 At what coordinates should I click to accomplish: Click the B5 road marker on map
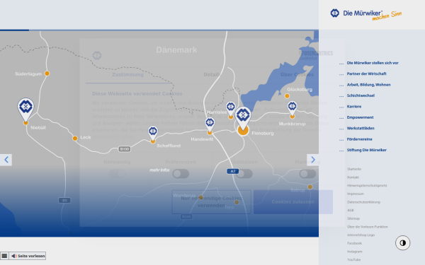64,201
